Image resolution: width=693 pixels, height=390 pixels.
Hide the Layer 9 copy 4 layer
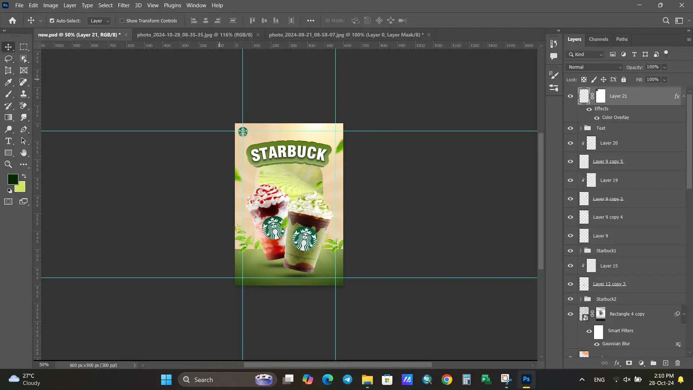tap(571, 217)
